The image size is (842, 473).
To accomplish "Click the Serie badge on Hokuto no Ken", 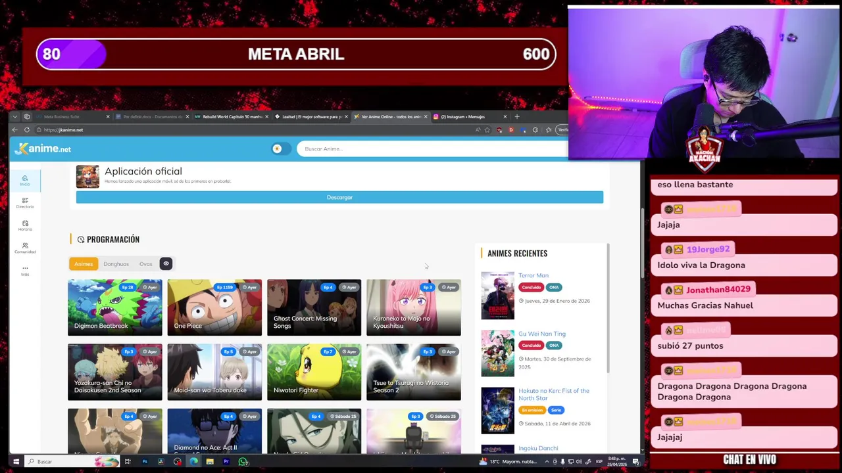I will click(x=556, y=410).
